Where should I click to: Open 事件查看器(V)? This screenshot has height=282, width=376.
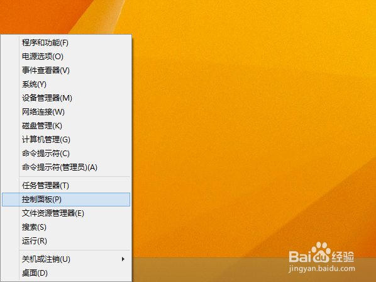(66, 70)
